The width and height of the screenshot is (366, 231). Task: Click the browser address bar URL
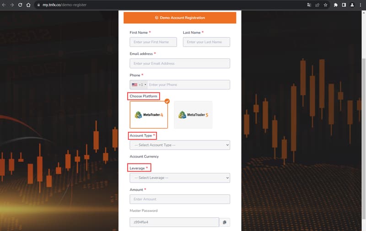[65, 5]
